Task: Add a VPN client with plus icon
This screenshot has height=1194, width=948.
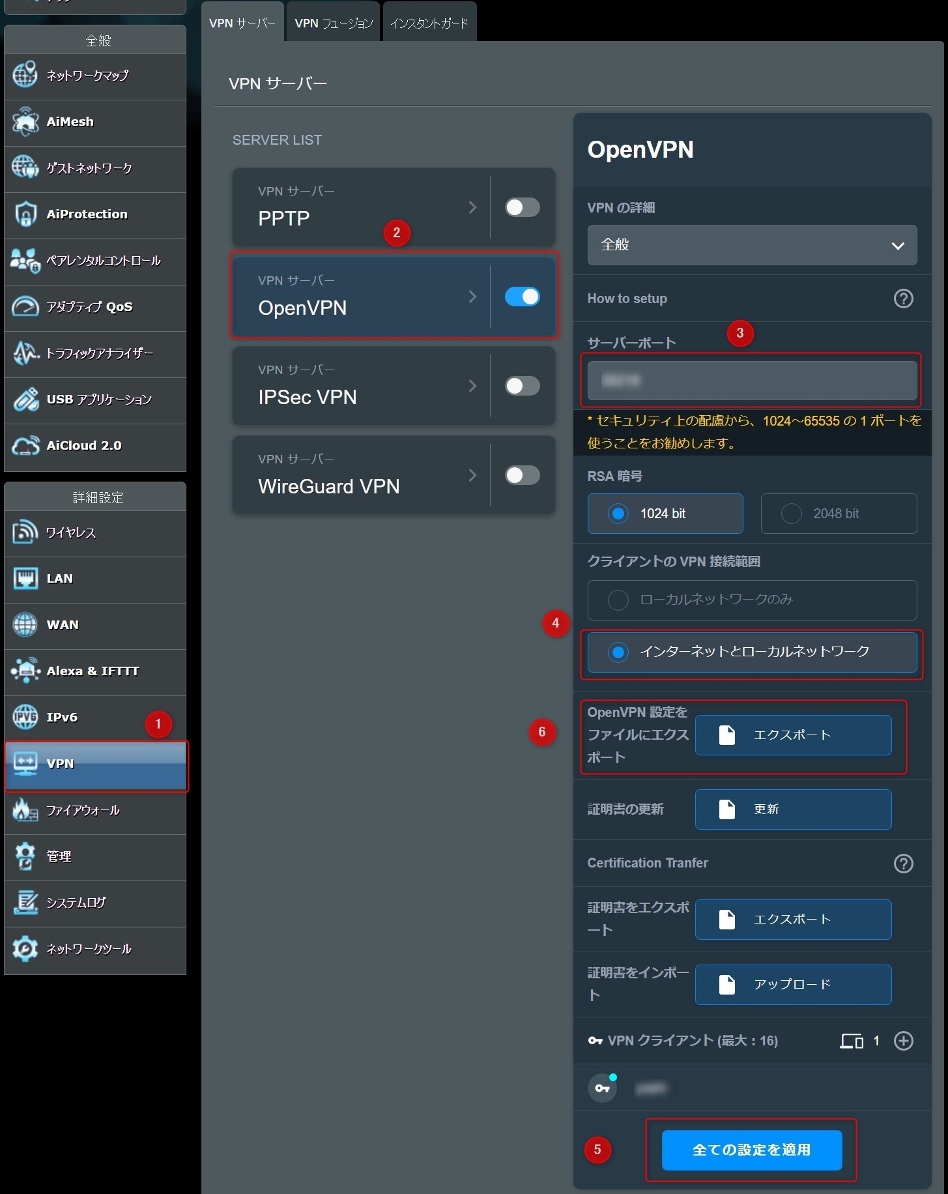Action: click(903, 1041)
